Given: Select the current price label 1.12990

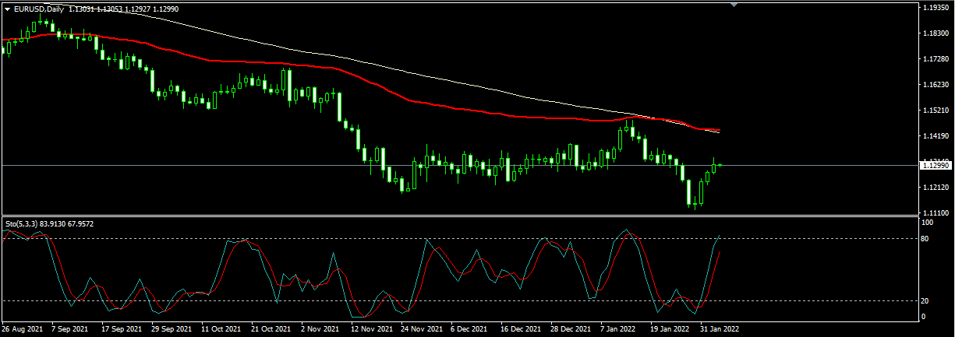Looking at the screenshot, I should pos(935,165).
